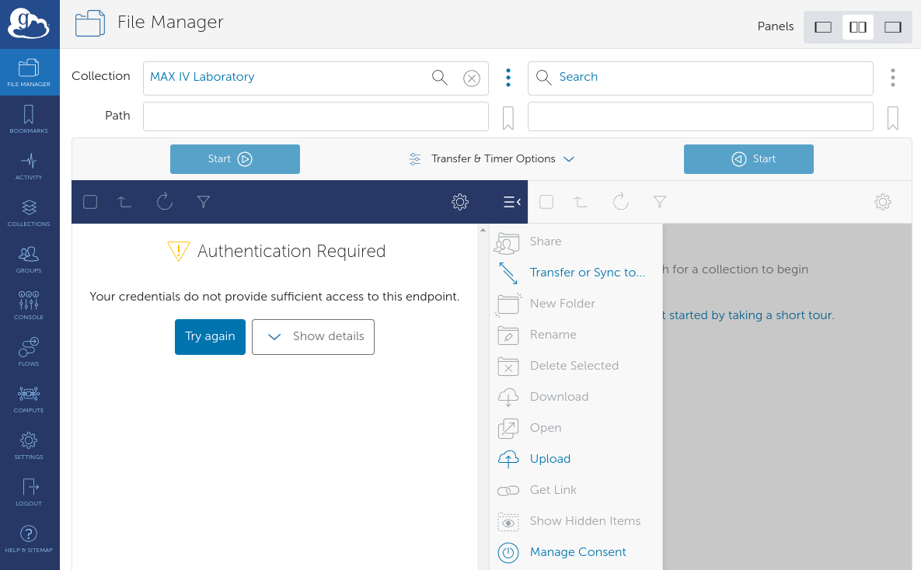Screen dimensions: 921x570
Task: Select Manage Consent in the menu
Action: pyautogui.click(x=577, y=552)
